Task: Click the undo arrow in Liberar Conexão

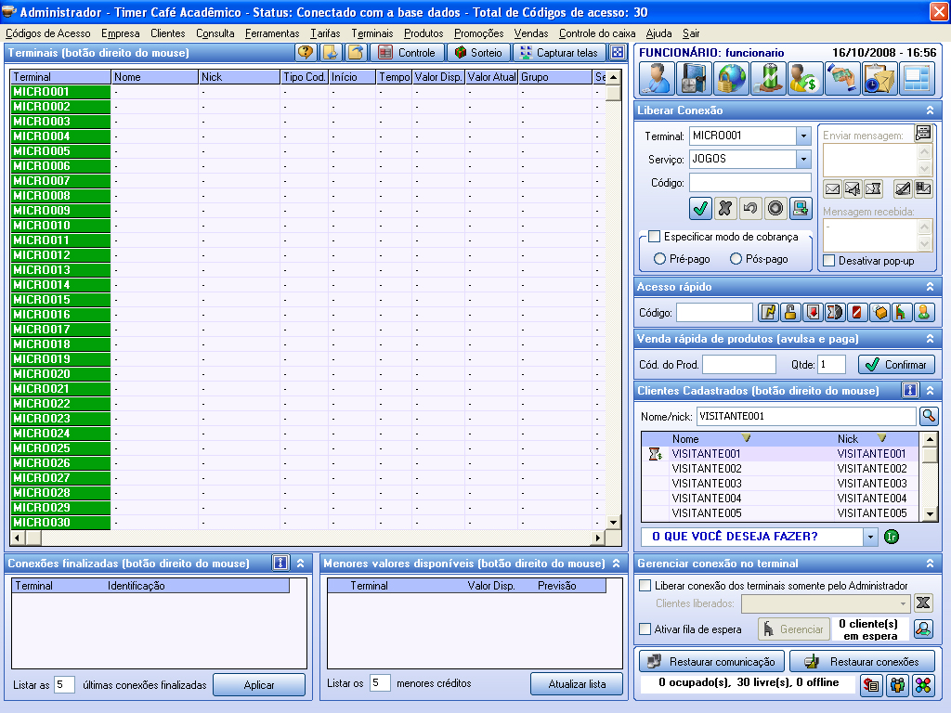Action: (749, 209)
